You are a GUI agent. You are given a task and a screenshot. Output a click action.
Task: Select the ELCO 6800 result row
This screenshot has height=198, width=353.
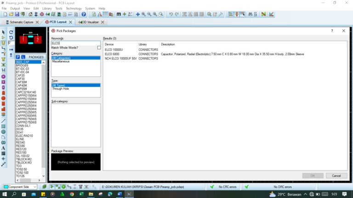(x=113, y=54)
